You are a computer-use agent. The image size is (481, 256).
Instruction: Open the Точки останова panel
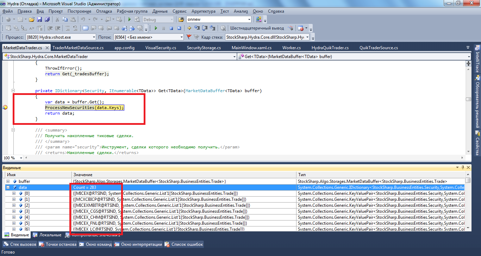point(58,244)
